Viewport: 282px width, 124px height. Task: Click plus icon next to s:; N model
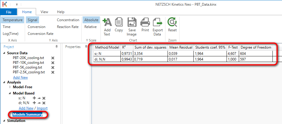tap(34, 98)
